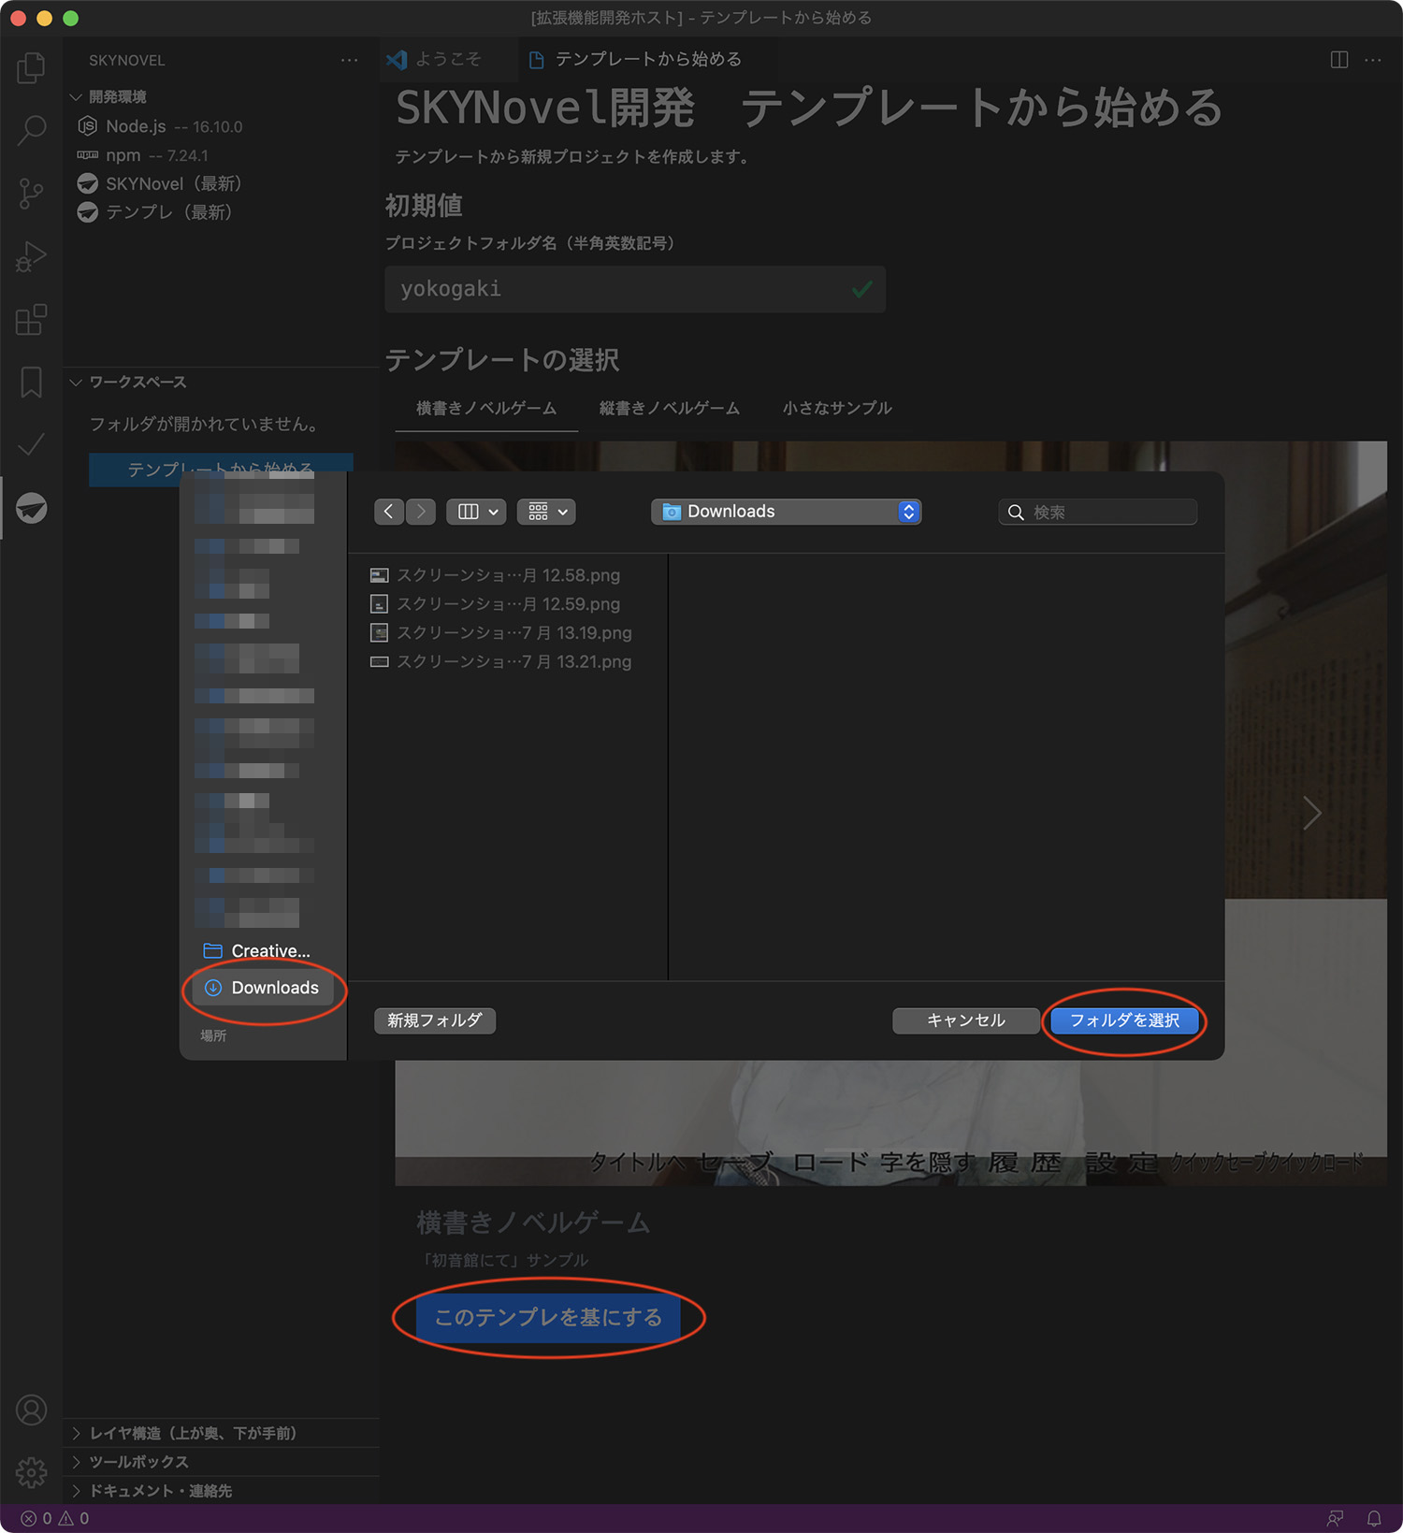Click the search magnifier in file dialog
The height and width of the screenshot is (1533, 1403).
[x=1016, y=513]
